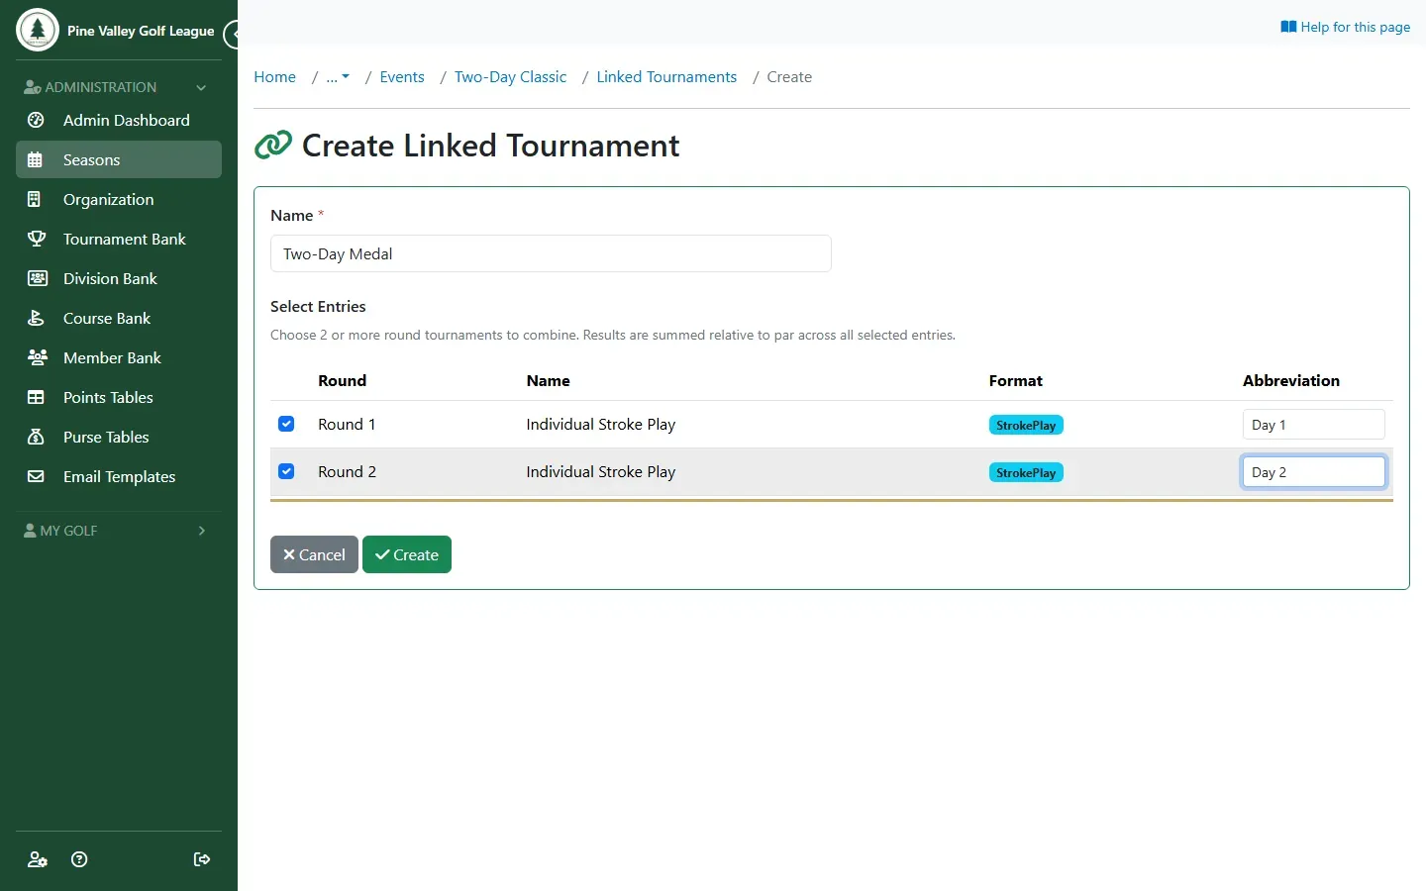Click the 'Create' breadcrumb text
The image size is (1426, 891).
point(789,77)
